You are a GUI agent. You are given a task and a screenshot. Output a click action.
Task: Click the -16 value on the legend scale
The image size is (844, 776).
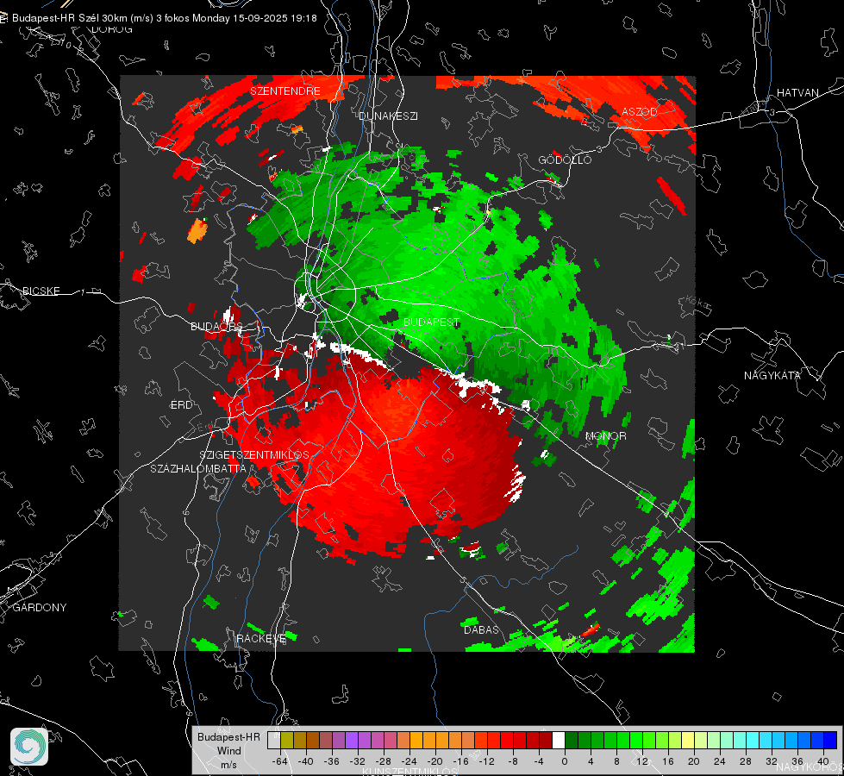(460, 761)
